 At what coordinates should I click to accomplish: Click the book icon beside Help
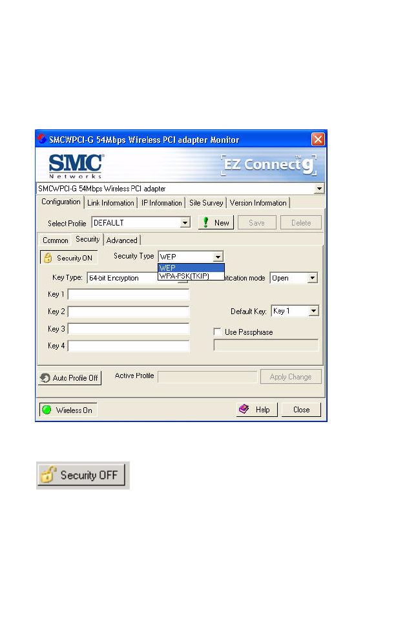(244, 409)
